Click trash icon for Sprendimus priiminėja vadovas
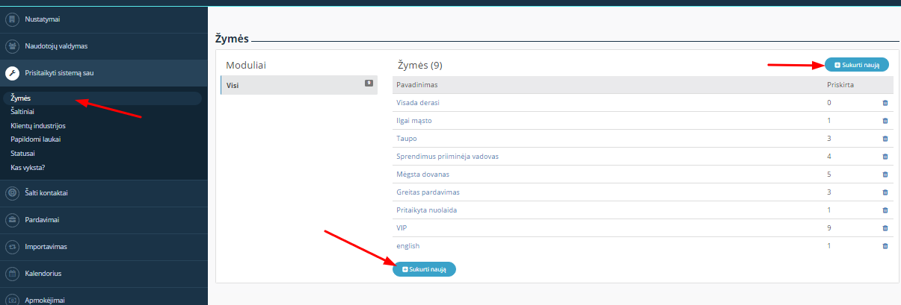 pyautogui.click(x=885, y=157)
